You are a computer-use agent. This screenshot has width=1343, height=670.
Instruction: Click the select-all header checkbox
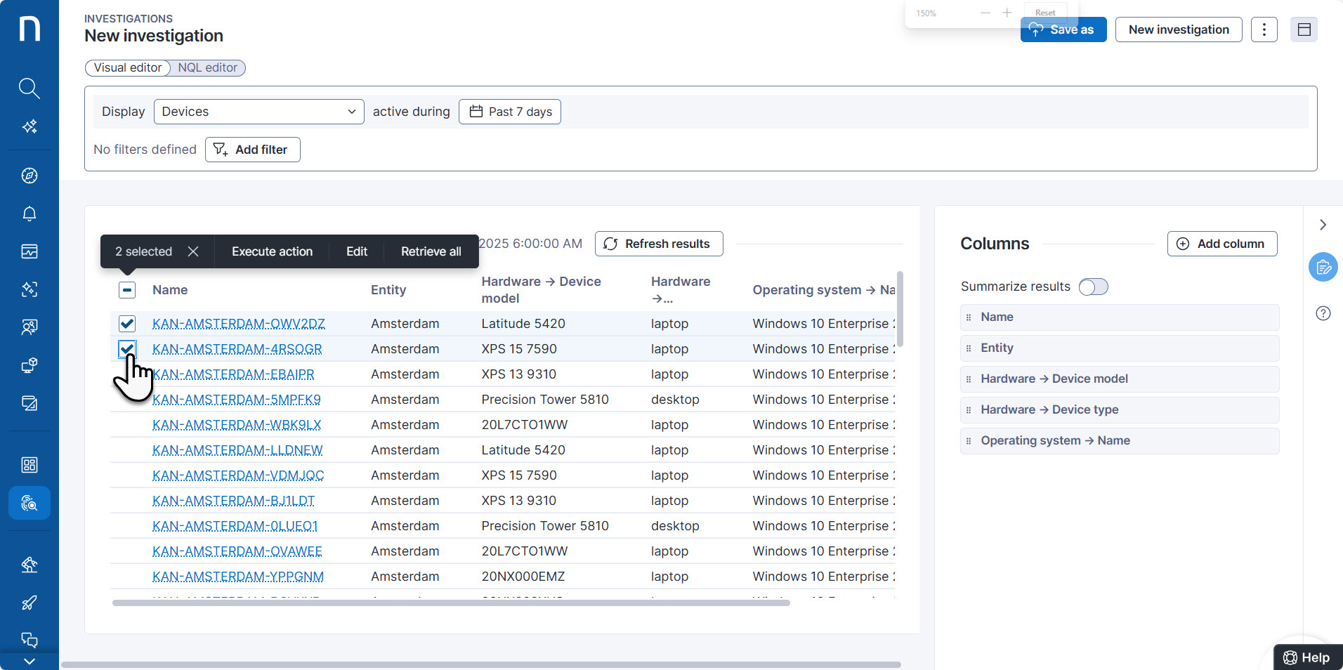click(127, 290)
